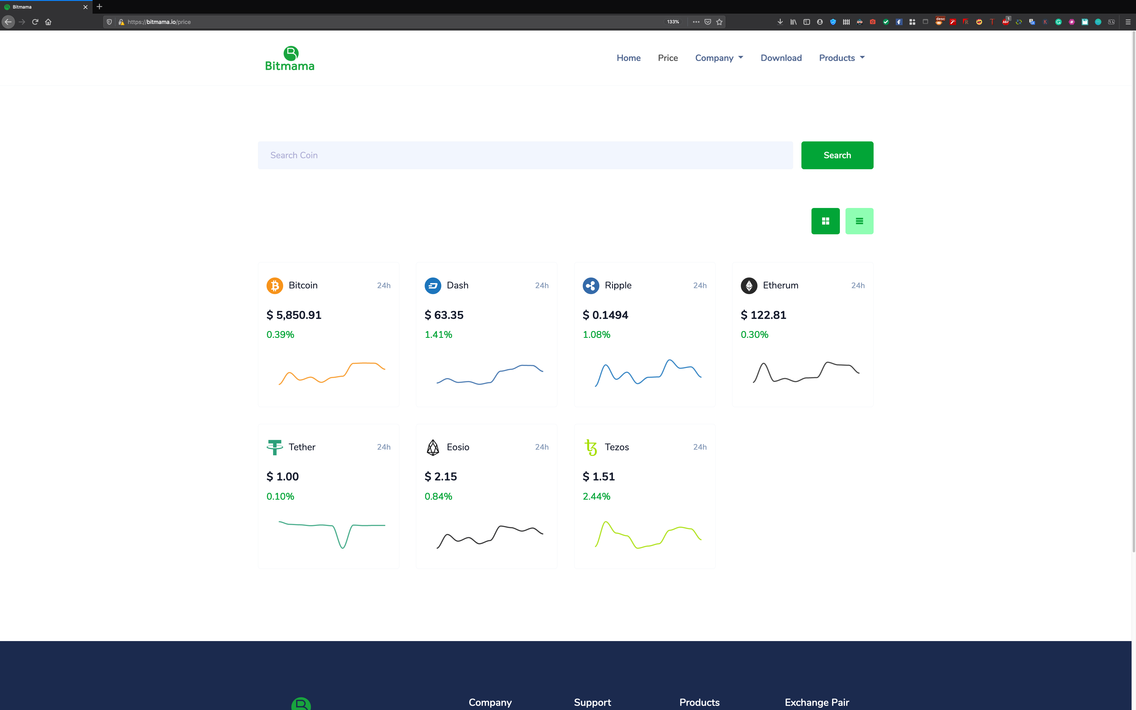
Task: Open browser page actions ellipsis menu
Action: pos(696,22)
